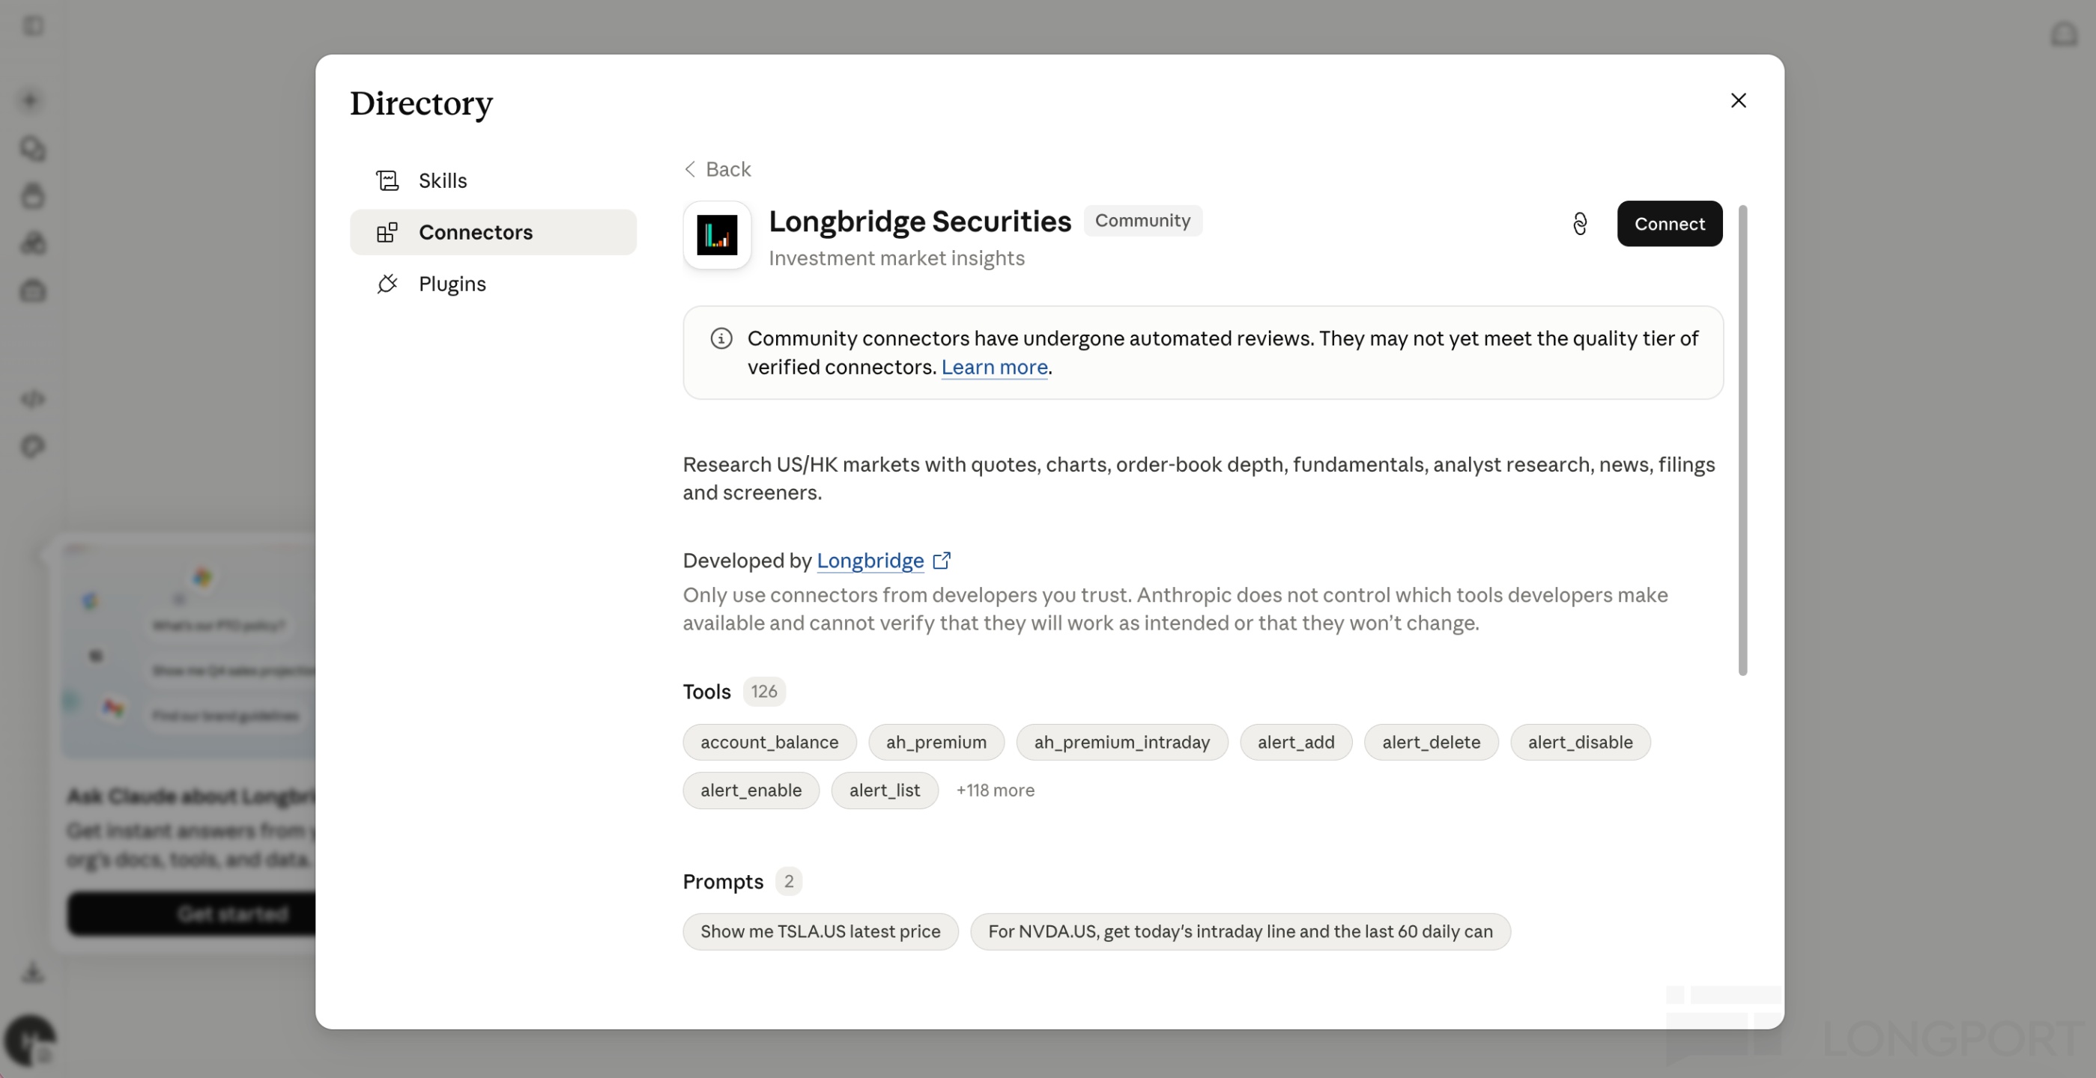The width and height of the screenshot is (2096, 1078).
Task: Close the Directory dialog
Action: [1738, 100]
